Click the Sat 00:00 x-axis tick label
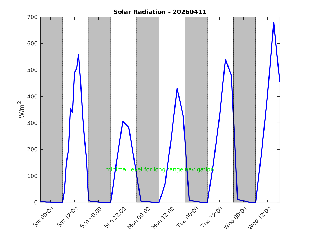Image resolution: width=309 pixels, height=231 pixels. (44, 216)
